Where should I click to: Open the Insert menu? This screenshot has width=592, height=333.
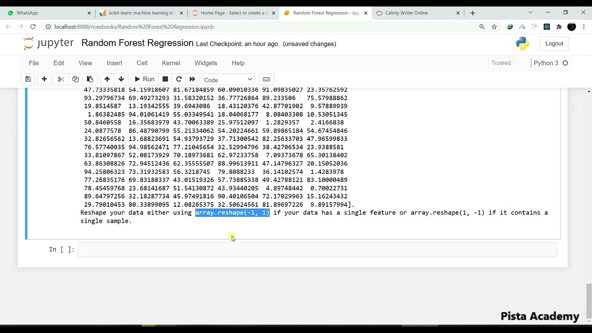pyautogui.click(x=114, y=63)
